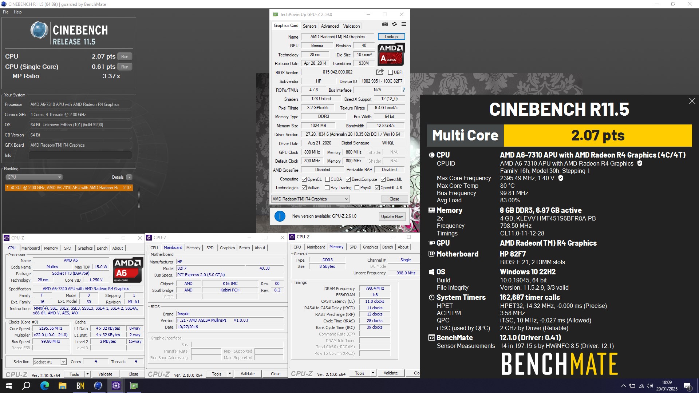Image resolution: width=699 pixels, height=393 pixels.
Task: Open SPD tab in CPU-Z Mainboard window
Action: pyautogui.click(x=210, y=248)
